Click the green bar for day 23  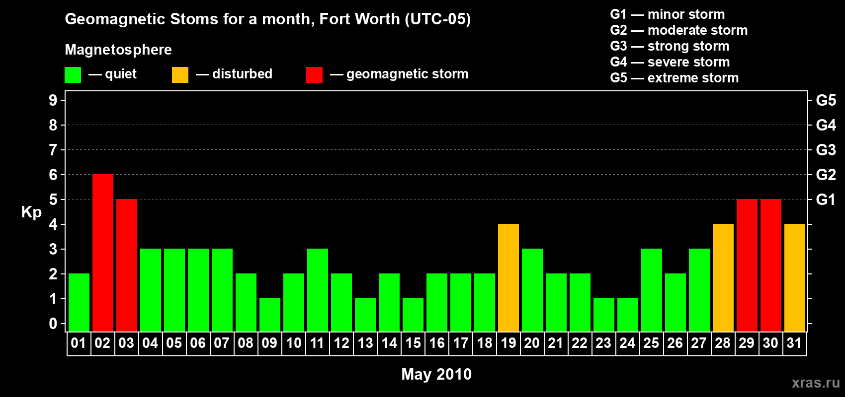click(x=604, y=315)
